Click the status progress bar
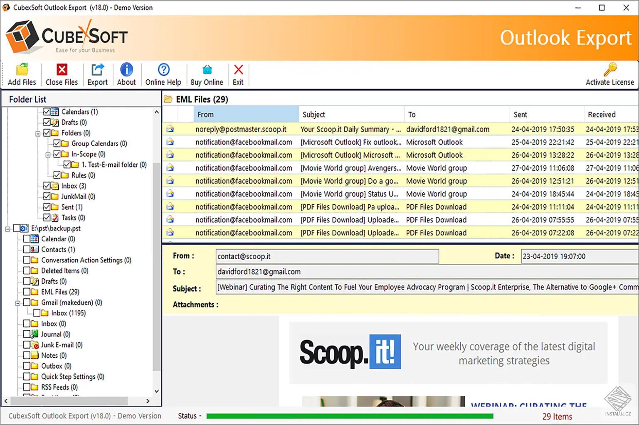Viewport: 639px width, 425px height. (350, 416)
